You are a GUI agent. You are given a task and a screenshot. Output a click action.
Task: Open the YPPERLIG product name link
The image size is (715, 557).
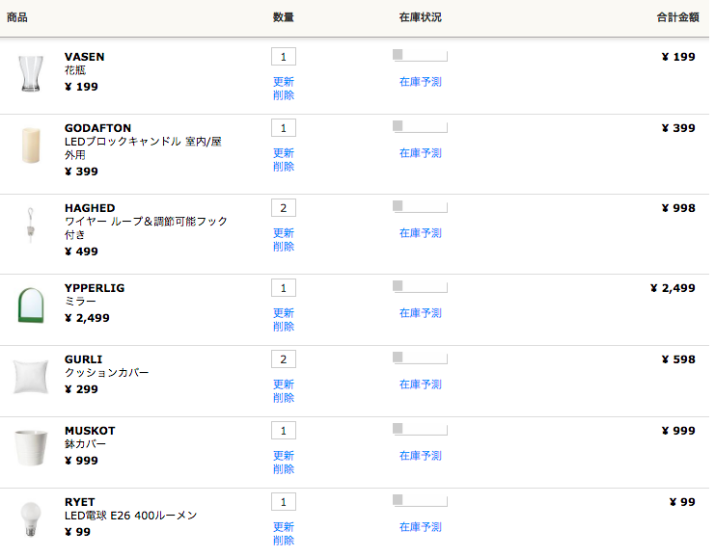[95, 288]
